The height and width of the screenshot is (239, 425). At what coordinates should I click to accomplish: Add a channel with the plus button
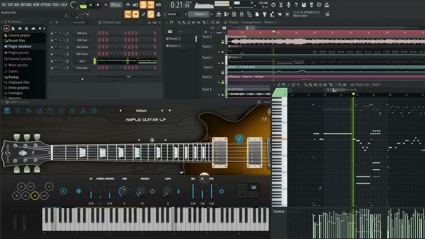pos(82,79)
